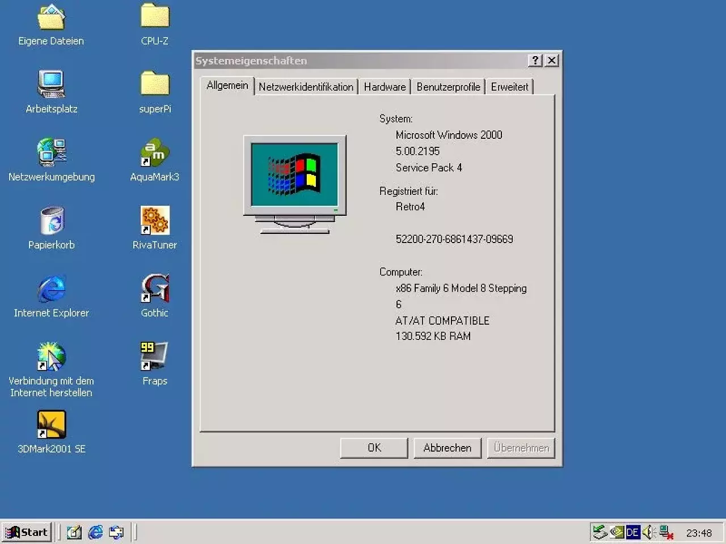Click the Microsoft Windows 2000 text

pos(449,135)
